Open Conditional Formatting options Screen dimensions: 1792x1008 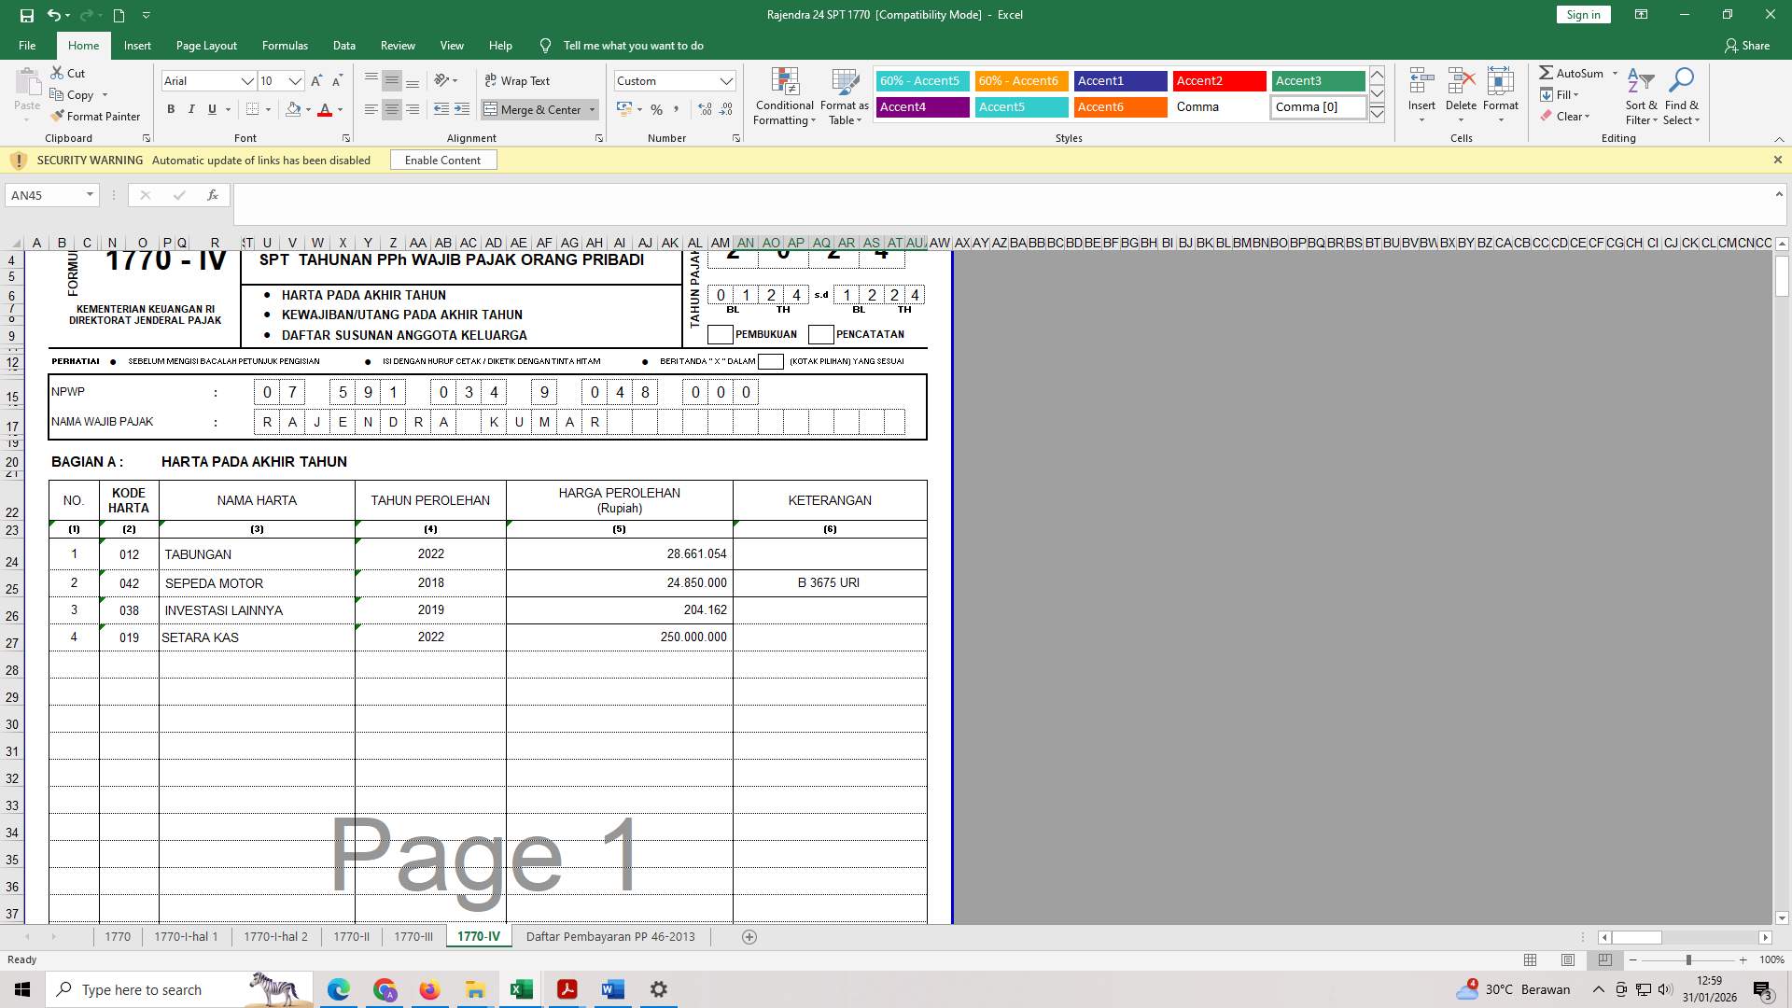pos(784,96)
